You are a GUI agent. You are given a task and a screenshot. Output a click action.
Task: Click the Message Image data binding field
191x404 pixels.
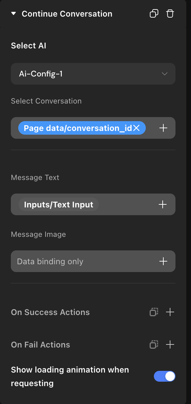[93, 261]
